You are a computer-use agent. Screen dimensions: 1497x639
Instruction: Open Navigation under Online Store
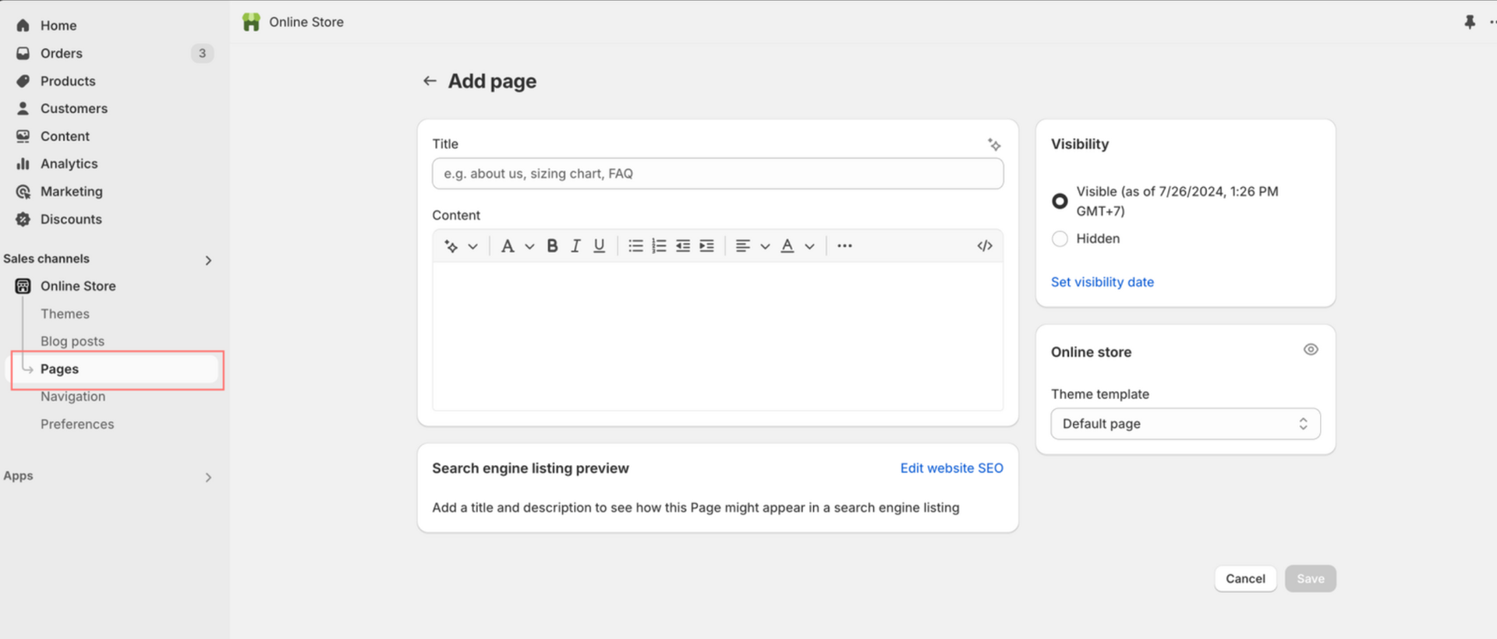tap(73, 397)
